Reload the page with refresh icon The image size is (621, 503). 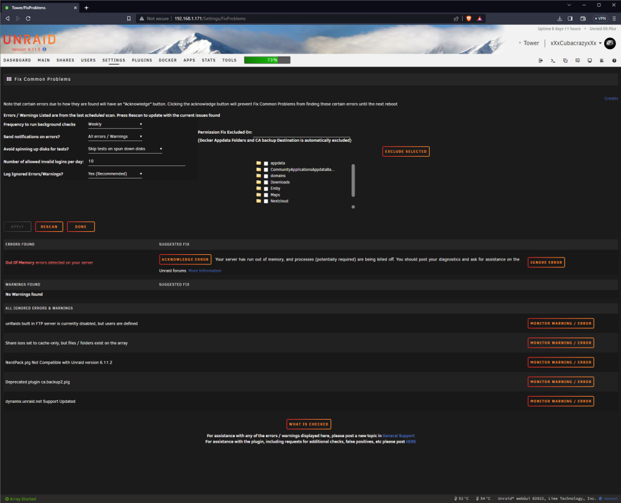[x=28, y=19]
